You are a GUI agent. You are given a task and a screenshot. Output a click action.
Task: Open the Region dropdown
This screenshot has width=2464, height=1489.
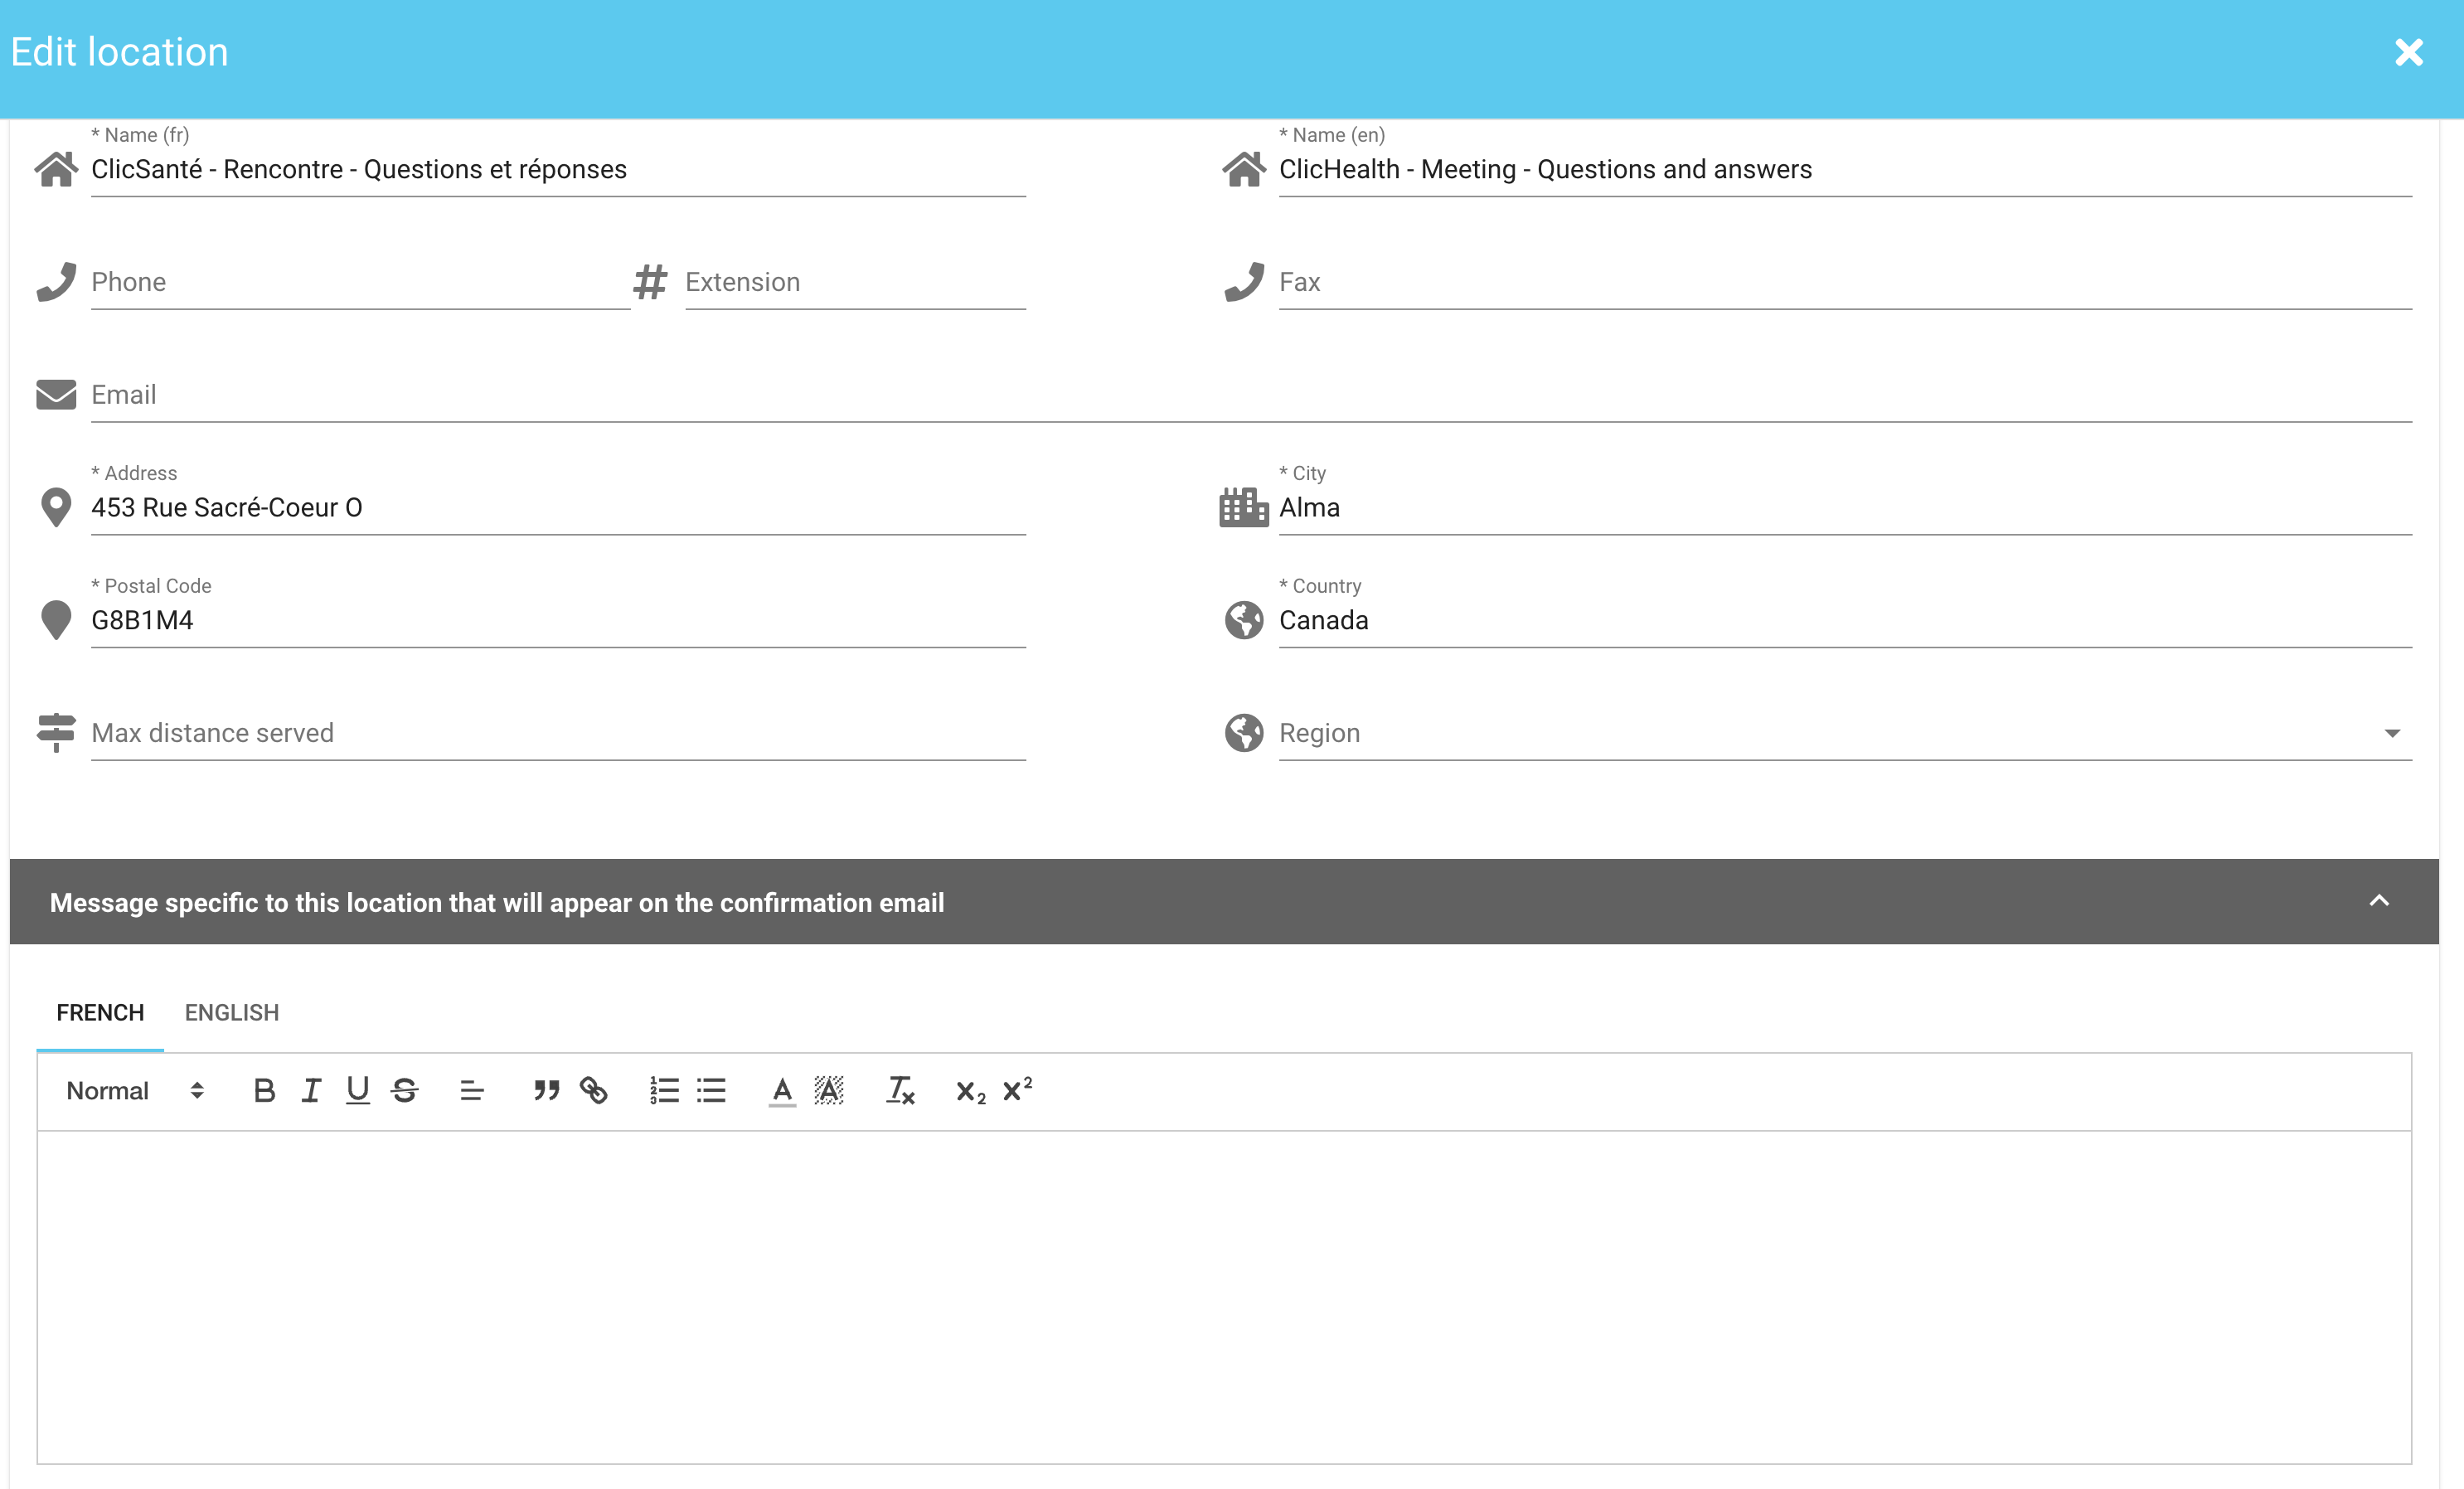pos(1844,733)
